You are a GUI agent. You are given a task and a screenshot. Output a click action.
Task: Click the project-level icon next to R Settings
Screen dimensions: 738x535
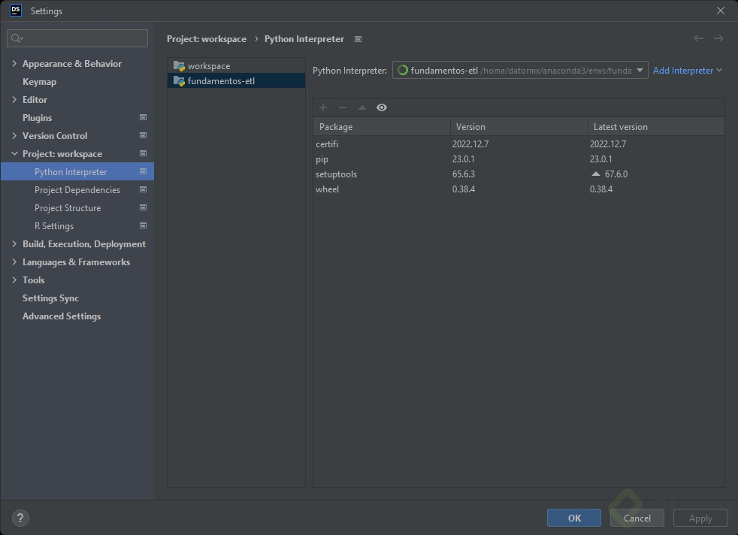point(143,225)
